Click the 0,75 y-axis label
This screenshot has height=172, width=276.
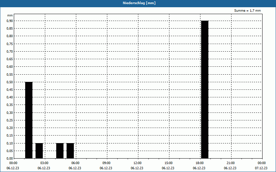10,44
